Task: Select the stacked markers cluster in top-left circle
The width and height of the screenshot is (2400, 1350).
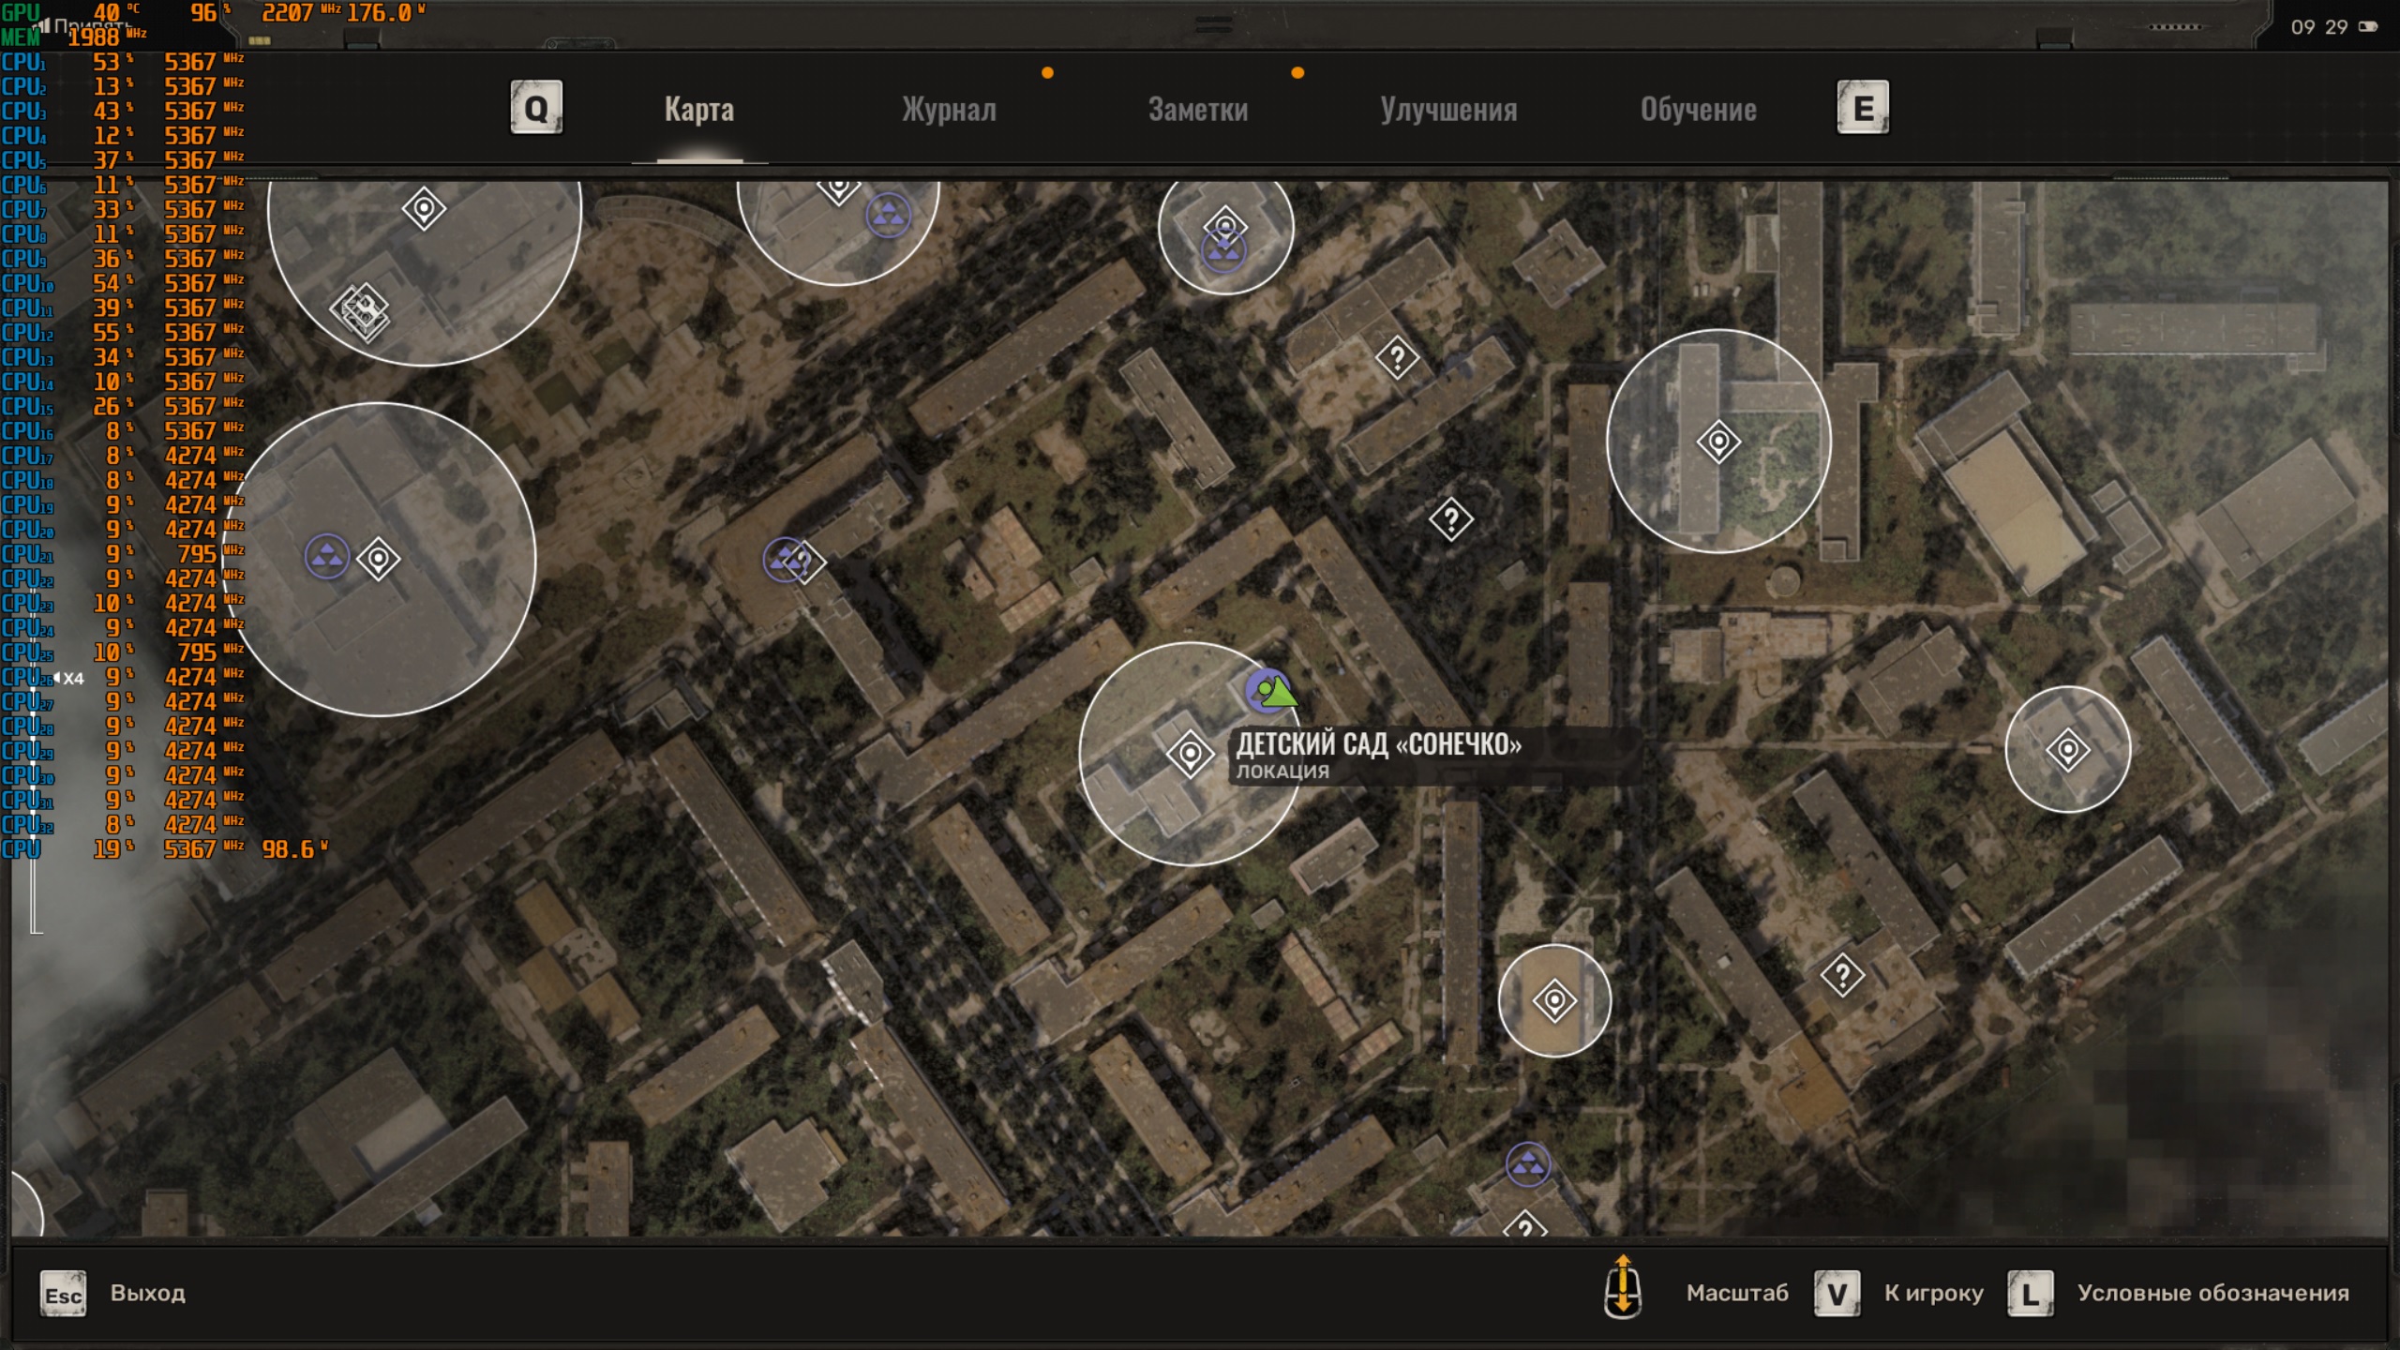Action: (361, 310)
